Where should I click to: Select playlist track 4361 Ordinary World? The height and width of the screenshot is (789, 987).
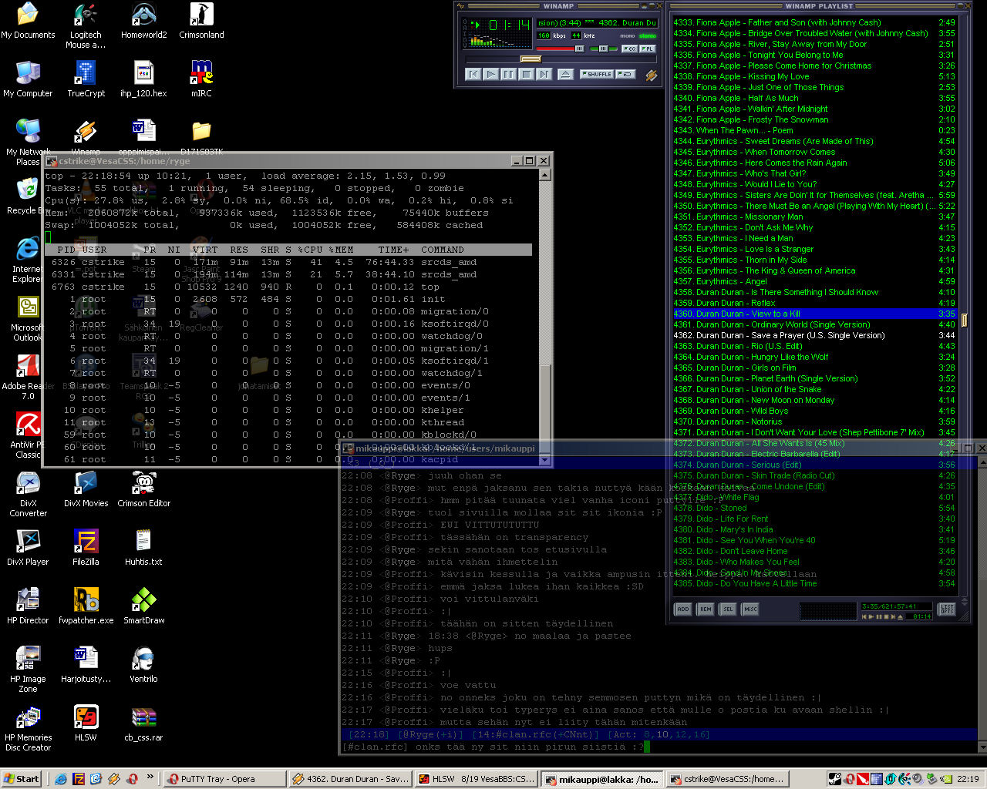[814, 324]
